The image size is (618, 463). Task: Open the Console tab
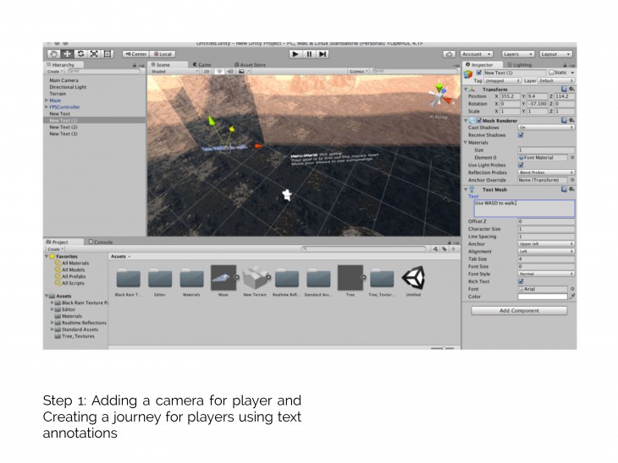point(100,242)
